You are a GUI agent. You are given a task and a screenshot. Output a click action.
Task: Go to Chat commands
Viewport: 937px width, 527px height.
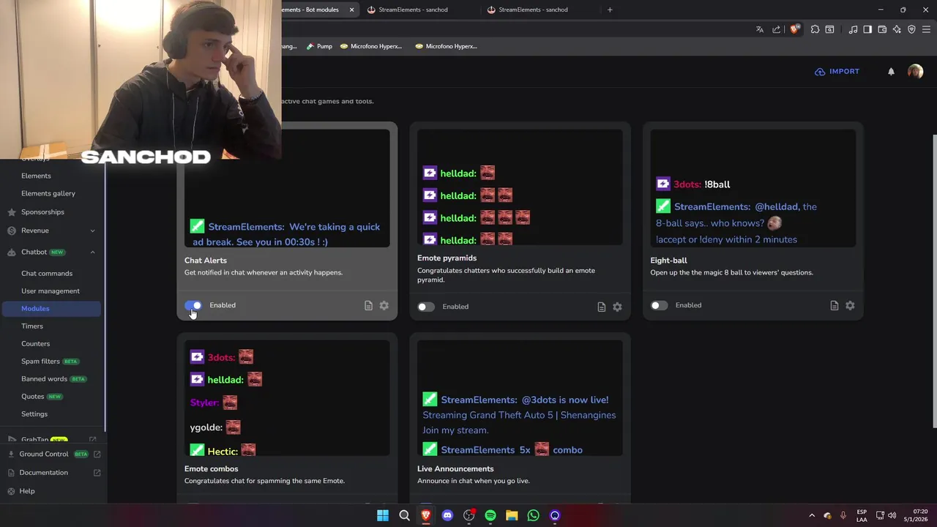(47, 273)
